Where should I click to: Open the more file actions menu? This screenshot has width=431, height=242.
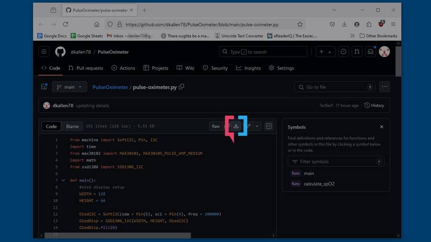click(385, 87)
